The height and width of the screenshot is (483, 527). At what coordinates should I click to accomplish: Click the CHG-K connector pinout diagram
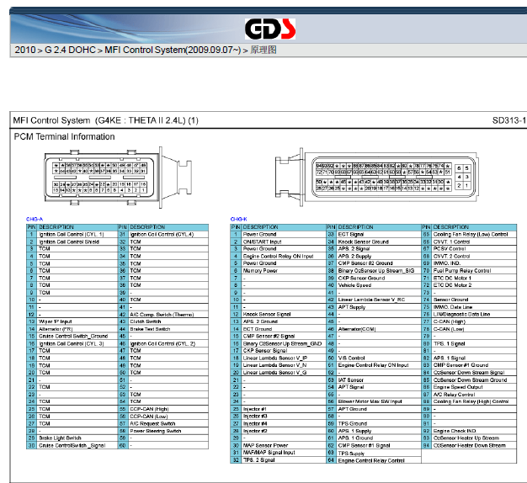[x=377, y=177]
